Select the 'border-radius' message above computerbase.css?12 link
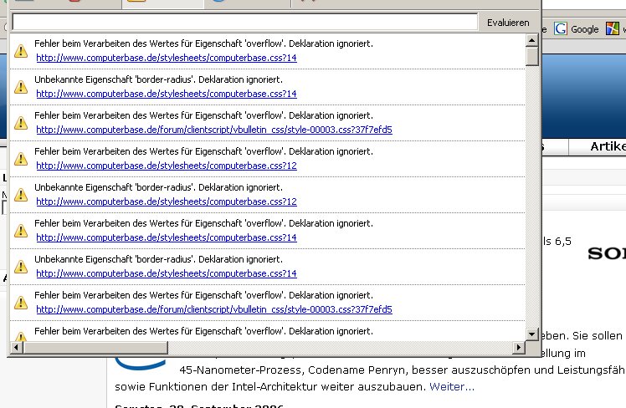The width and height of the screenshot is (626, 408). 158,187
